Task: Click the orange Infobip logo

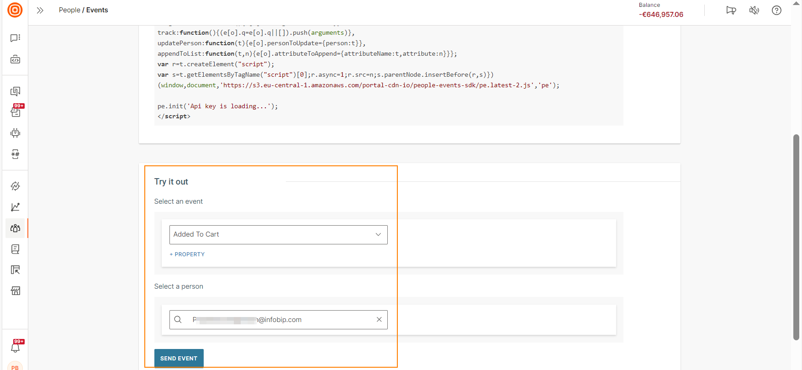Action: [x=15, y=10]
